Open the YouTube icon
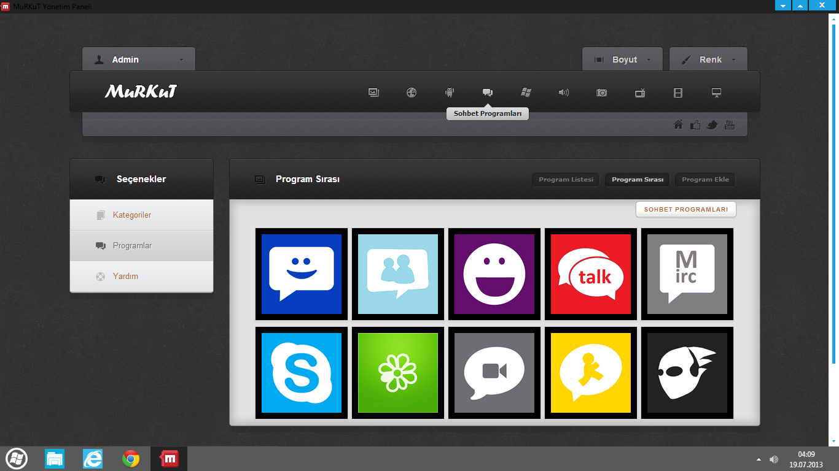The width and height of the screenshot is (839, 471). [730, 125]
